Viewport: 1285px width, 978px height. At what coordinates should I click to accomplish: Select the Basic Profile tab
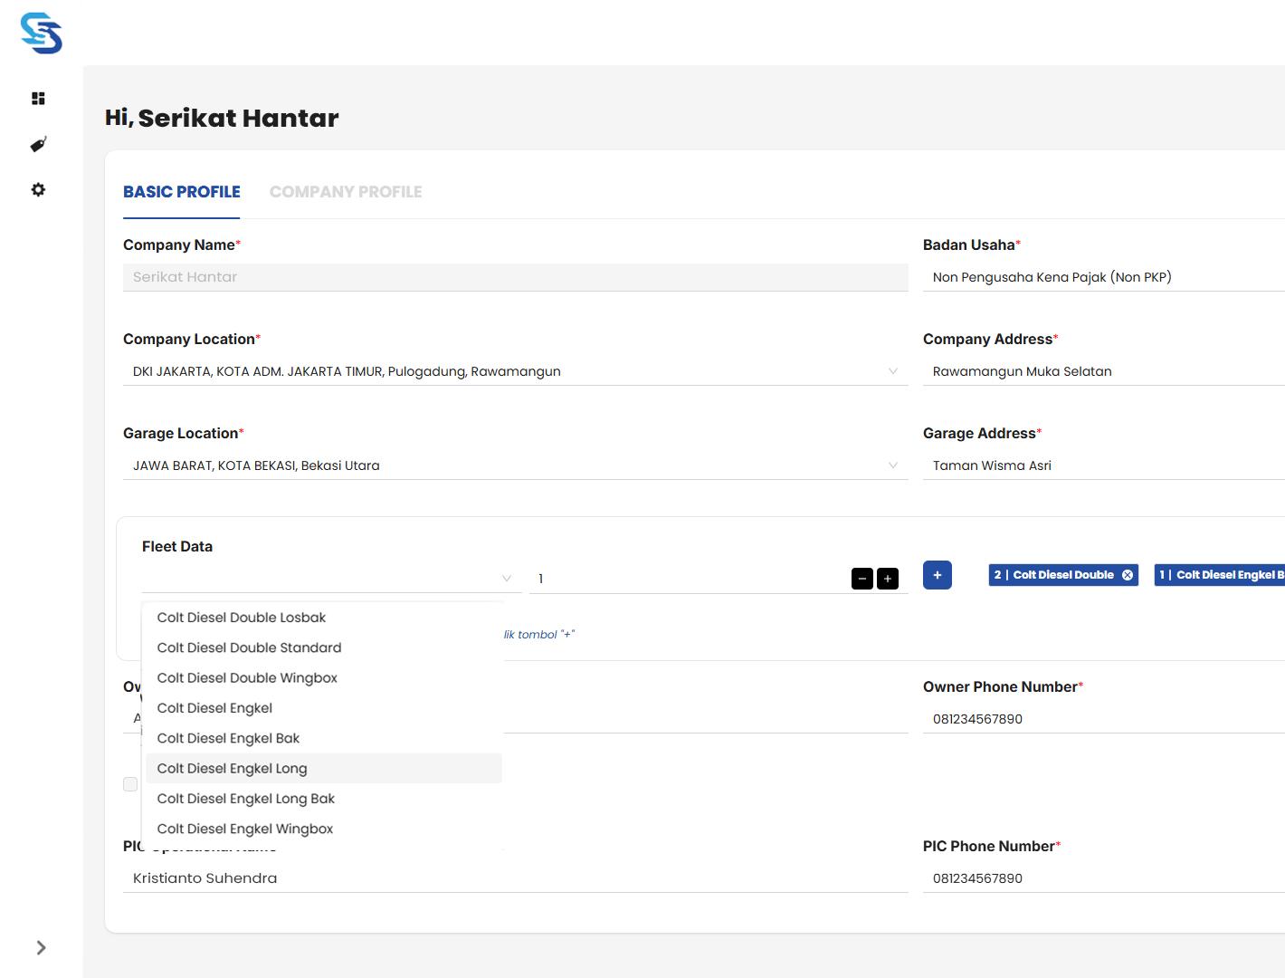[x=182, y=192]
